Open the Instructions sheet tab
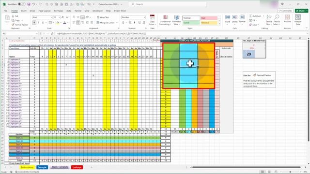This screenshot has width=310, height=174. point(27,167)
